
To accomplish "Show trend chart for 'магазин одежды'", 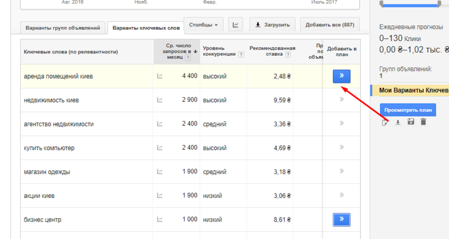I will point(160,172).
